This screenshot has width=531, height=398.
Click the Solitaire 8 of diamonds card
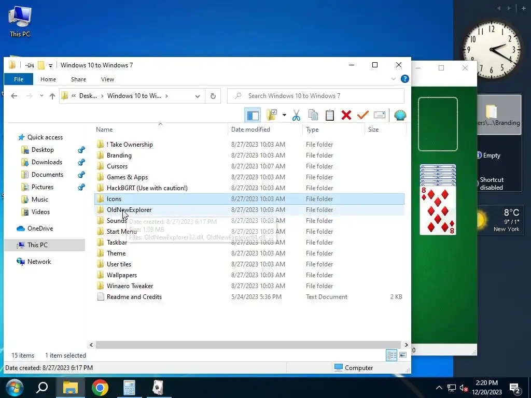coord(438,210)
